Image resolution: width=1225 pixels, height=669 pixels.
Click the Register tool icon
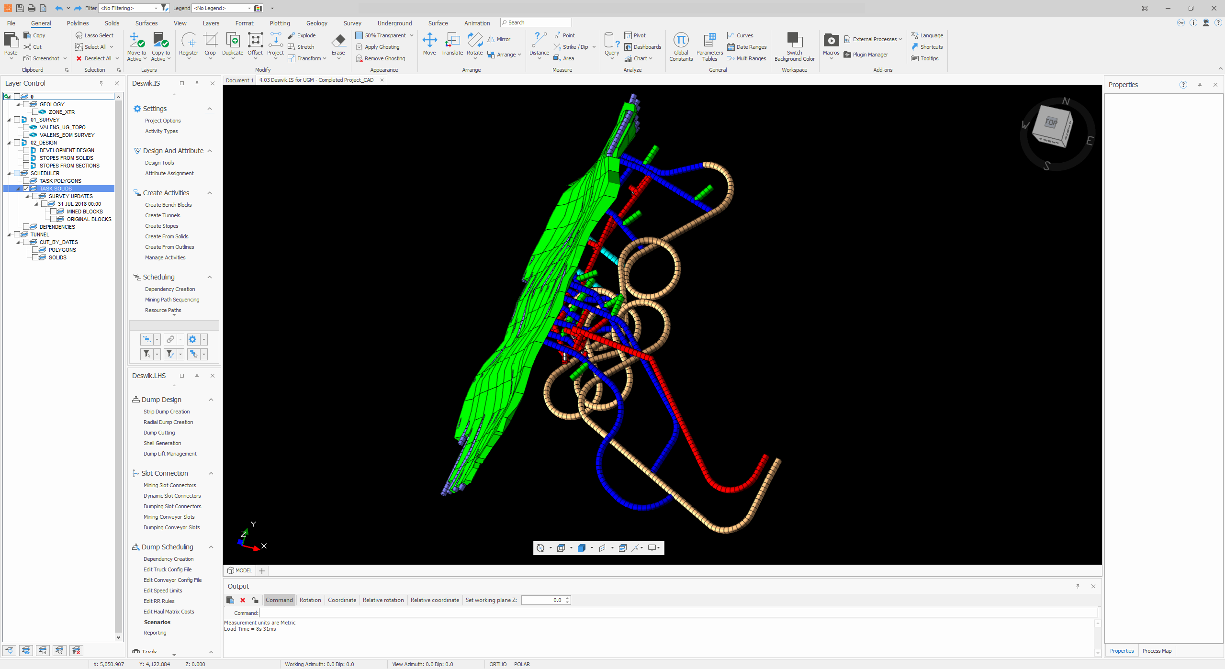(x=189, y=40)
